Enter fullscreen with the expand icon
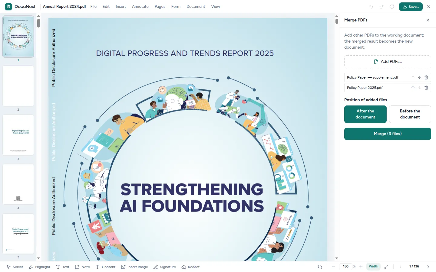Viewport: 436px width, 272px height. coord(386,267)
